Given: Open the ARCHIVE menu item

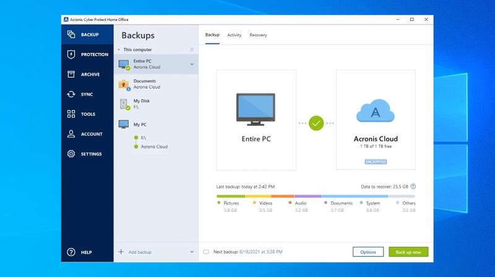Looking at the screenshot, I should click(x=87, y=74).
